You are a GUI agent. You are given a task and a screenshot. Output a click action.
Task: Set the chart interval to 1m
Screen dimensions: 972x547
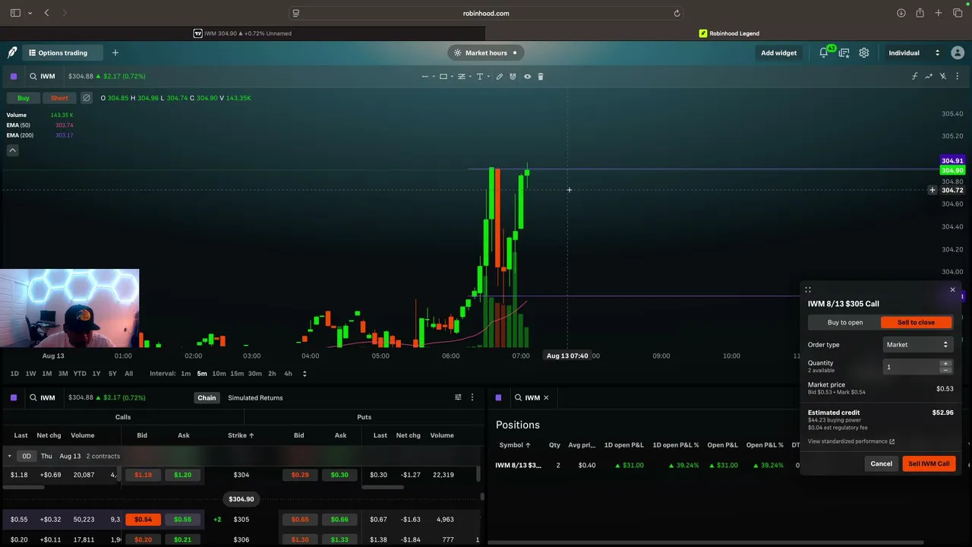click(185, 374)
